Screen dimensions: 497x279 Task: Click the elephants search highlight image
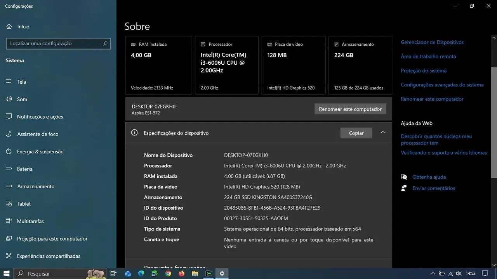(96, 274)
